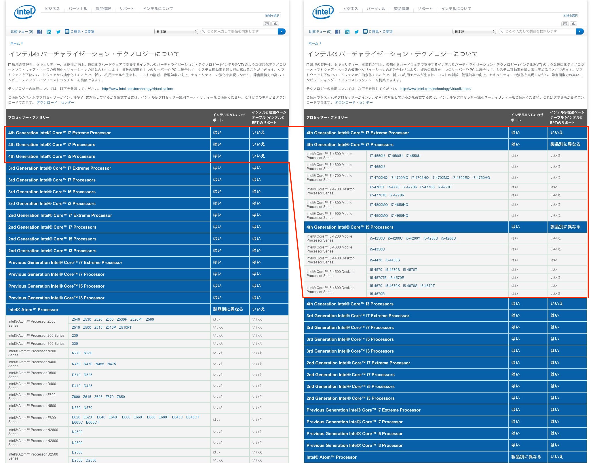The width and height of the screenshot is (593, 463).
Task: Open the 日本語 language dropdown on left page
Action: pos(176,31)
